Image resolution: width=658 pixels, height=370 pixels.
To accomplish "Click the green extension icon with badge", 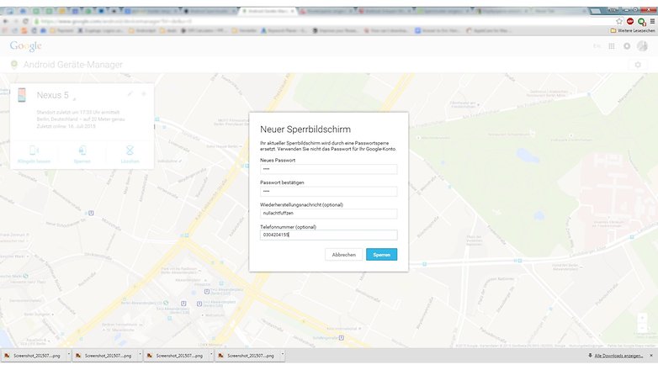I will point(642,21).
